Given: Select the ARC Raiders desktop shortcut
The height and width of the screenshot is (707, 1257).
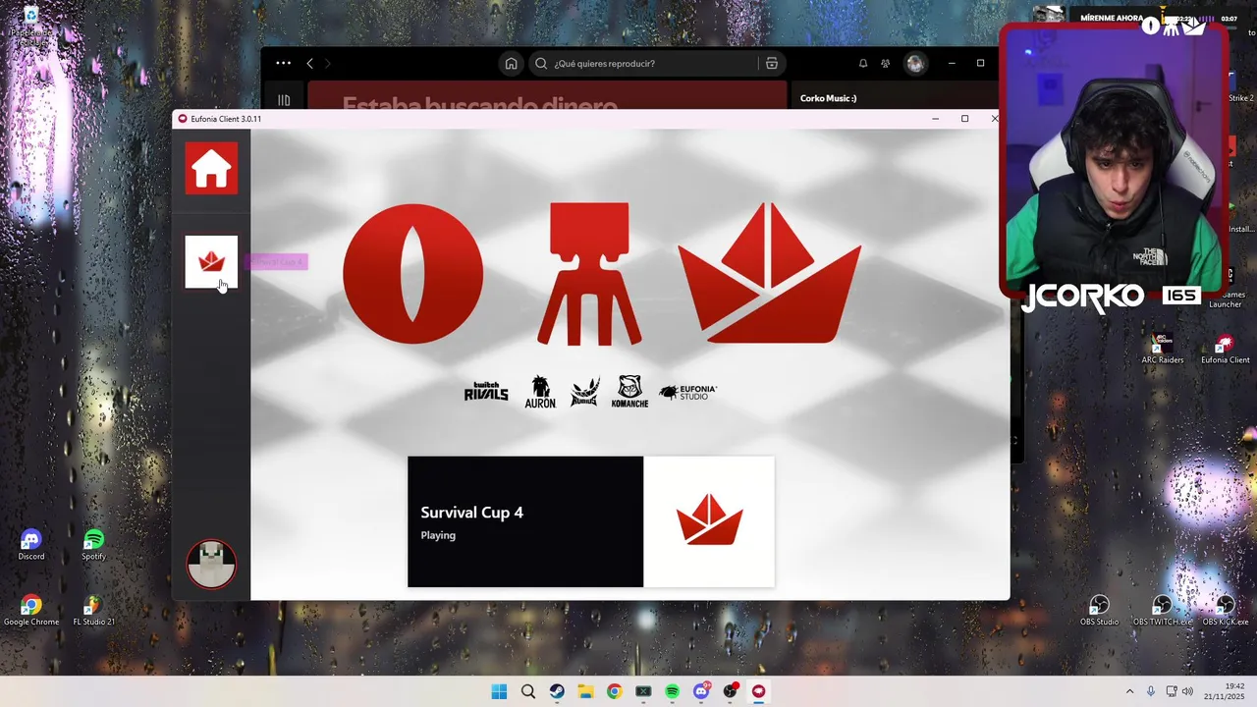Looking at the screenshot, I should pyautogui.click(x=1163, y=349).
